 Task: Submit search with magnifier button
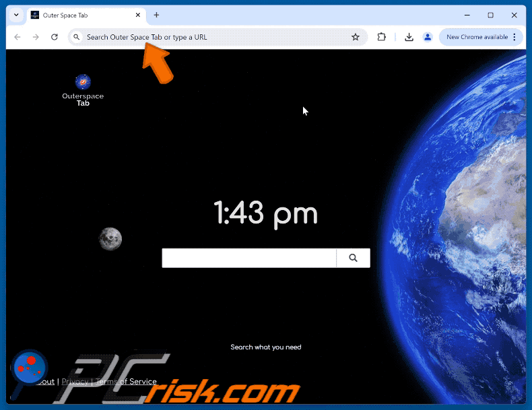(x=353, y=258)
